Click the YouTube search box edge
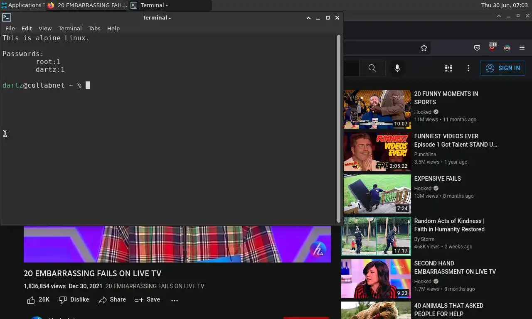 351,68
